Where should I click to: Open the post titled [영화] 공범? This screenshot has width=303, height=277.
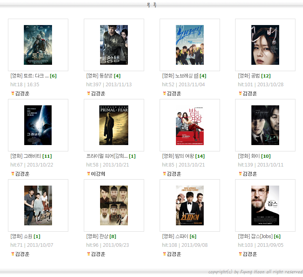pyautogui.click(x=249, y=76)
